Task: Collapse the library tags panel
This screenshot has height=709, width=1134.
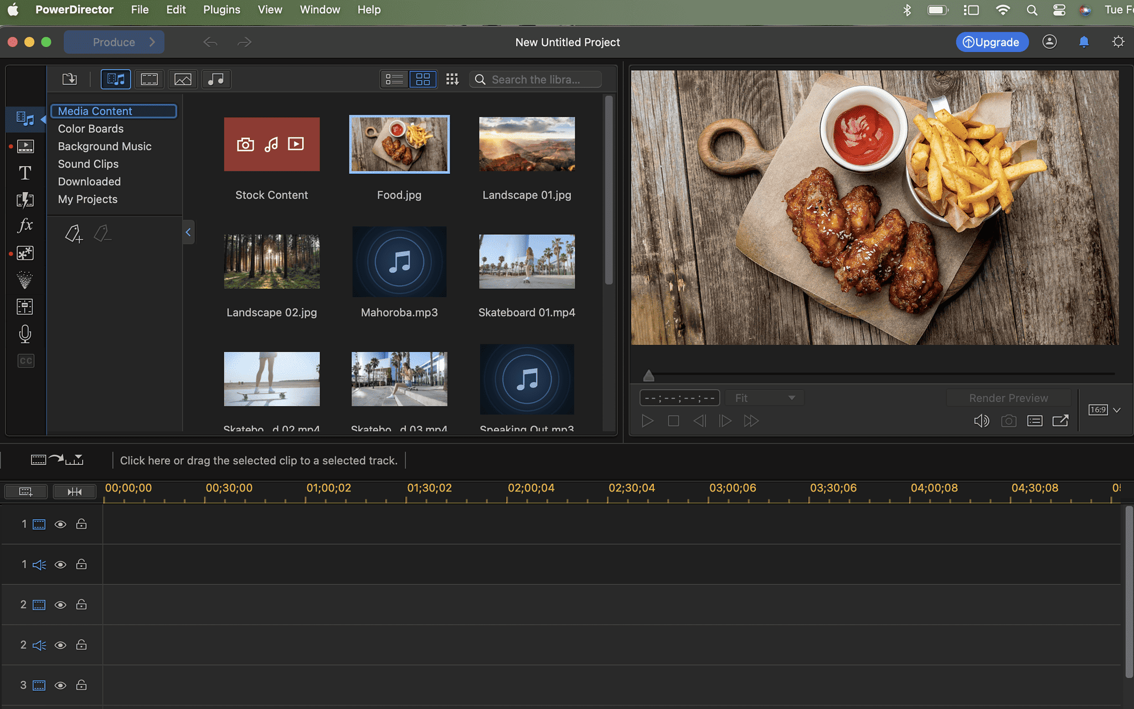Action: point(188,232)
